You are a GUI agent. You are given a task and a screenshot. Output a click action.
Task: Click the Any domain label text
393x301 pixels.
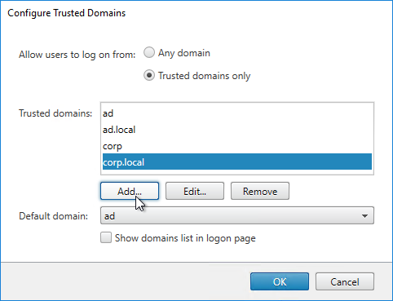(x=184, y=53)
